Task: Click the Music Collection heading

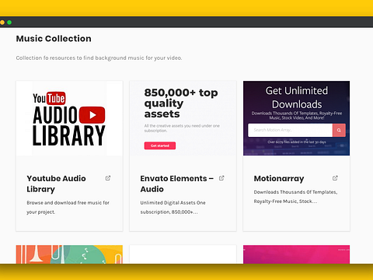Action: click(x=54, y=38)
